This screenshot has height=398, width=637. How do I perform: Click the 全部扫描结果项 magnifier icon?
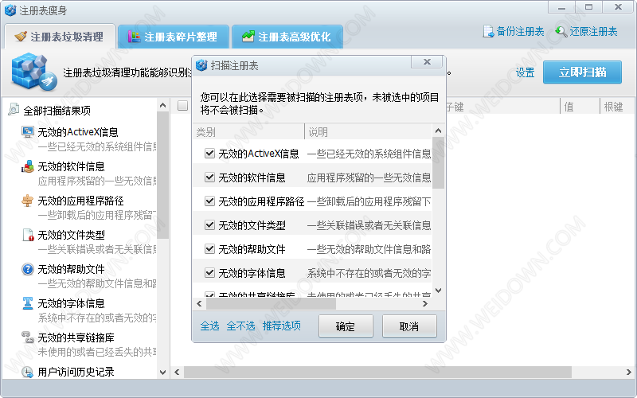point(14,109)
